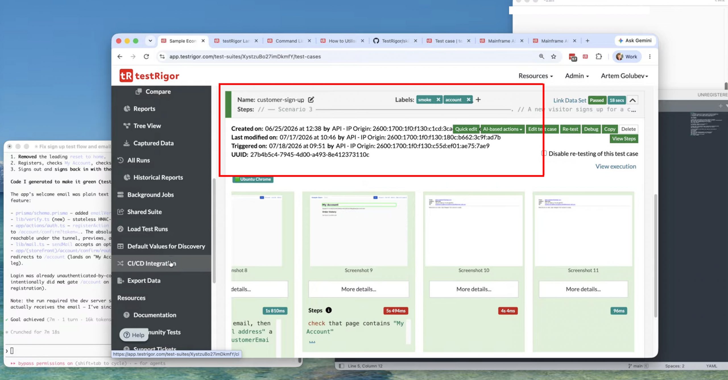Screen dimensions: 728x380
Task: Open Shared Suite in the sidebar
Action: [140, 212]
